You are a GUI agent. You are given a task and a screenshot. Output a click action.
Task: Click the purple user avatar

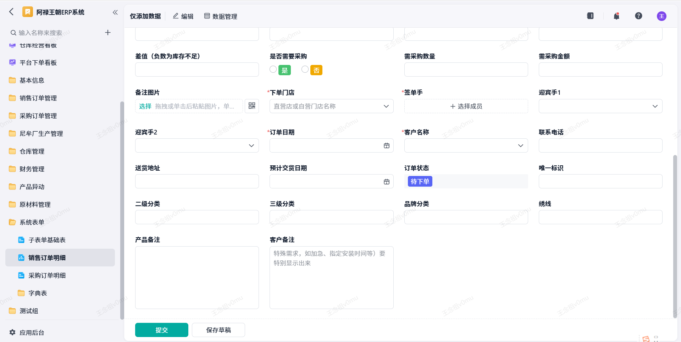click(661, 16)
